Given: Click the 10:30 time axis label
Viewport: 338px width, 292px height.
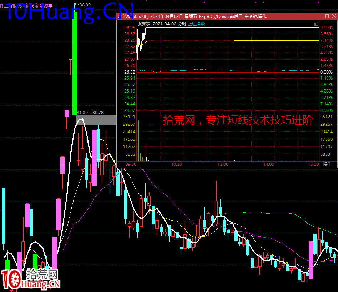Looking at the screenshot, I should [177, 164].
